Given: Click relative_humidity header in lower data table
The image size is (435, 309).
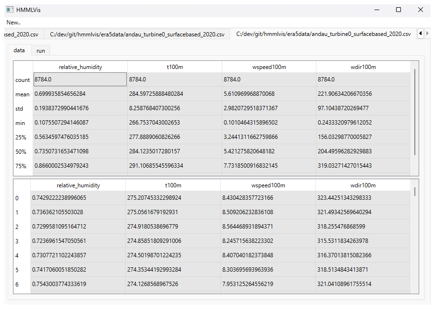Looking at the screenshot, I should pyautogui.click(x=78, y=185).
